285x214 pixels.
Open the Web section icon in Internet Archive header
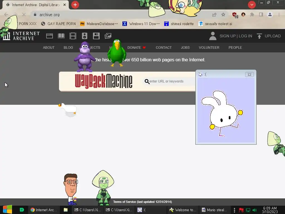click(x=50, y=36)
